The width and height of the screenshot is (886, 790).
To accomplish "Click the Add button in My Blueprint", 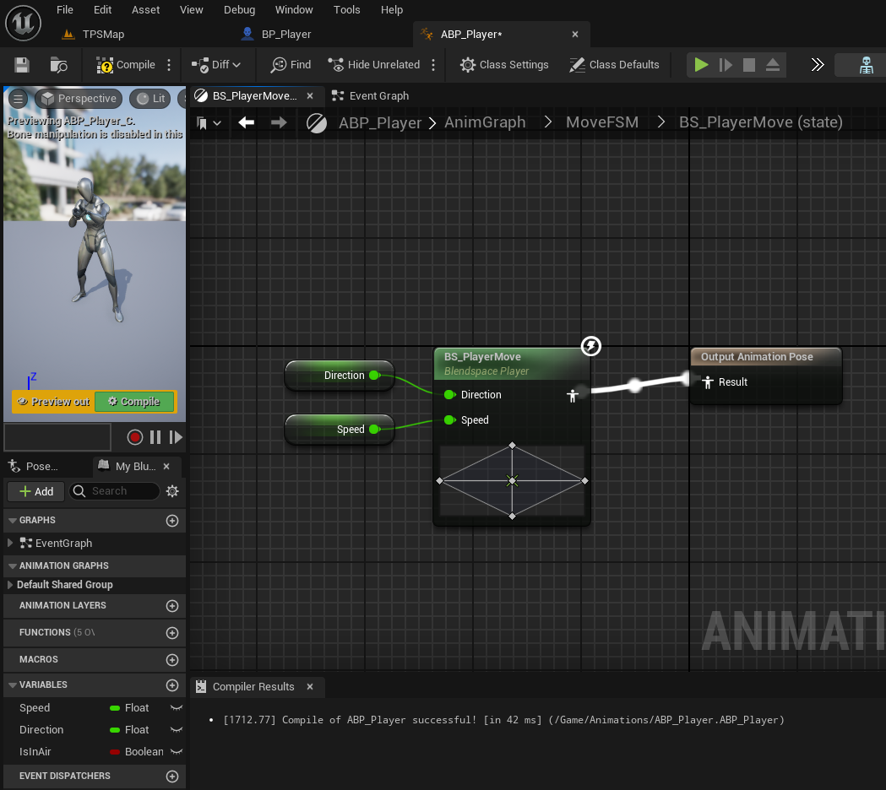I will coord(36,492).
